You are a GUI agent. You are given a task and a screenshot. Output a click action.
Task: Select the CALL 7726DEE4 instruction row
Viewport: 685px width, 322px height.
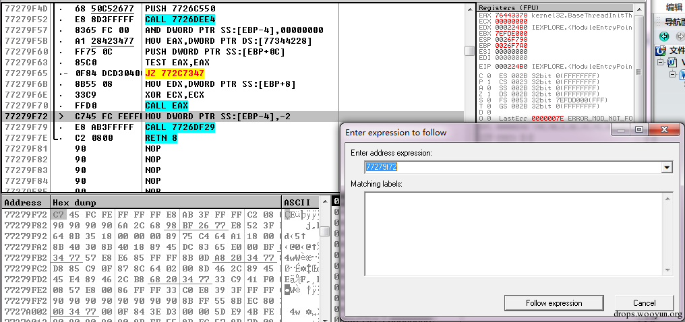click(180, 20)
